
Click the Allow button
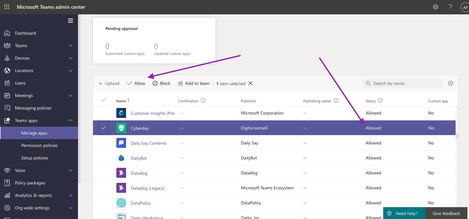136,83
